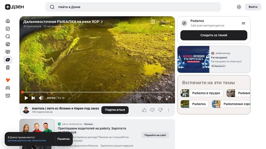Enter fullscreen video mode
Screen dimensions: 266x149
pyautogui.click(x=168, y=98)
